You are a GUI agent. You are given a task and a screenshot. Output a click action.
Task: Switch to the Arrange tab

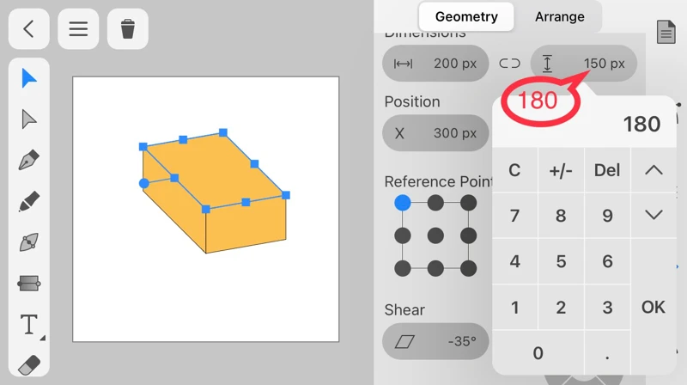coord(559,16)
